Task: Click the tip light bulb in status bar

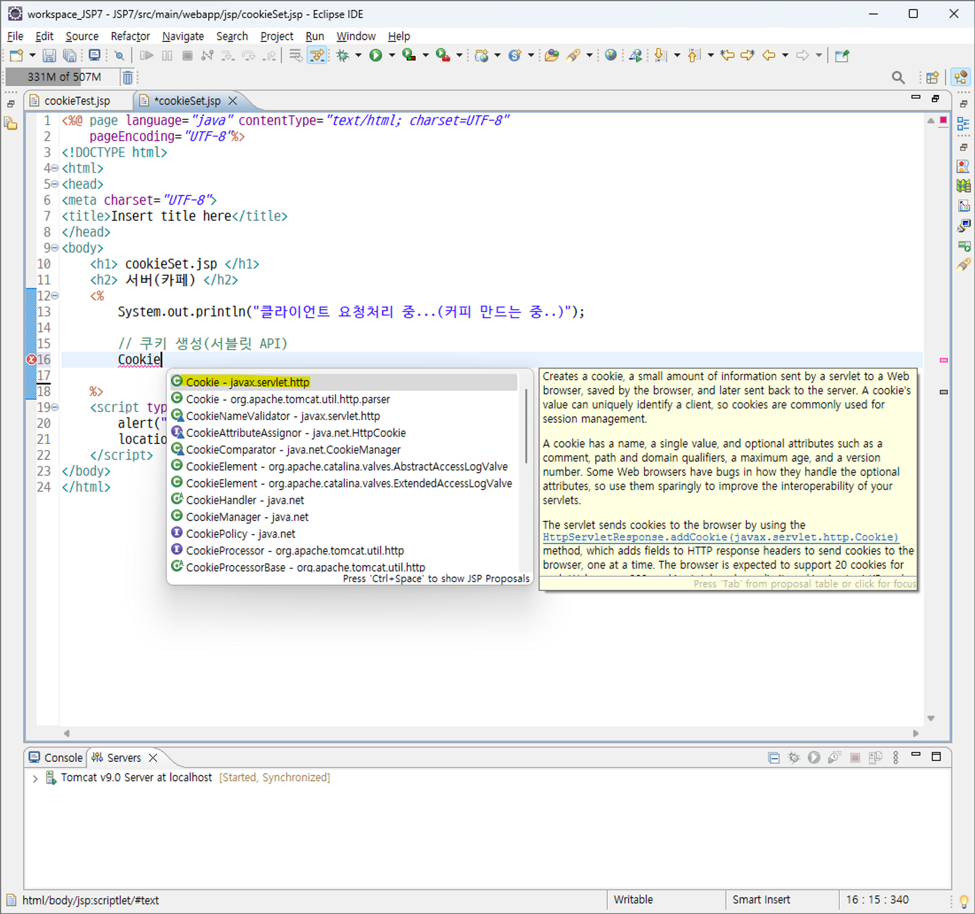Action: click(964, 901)
